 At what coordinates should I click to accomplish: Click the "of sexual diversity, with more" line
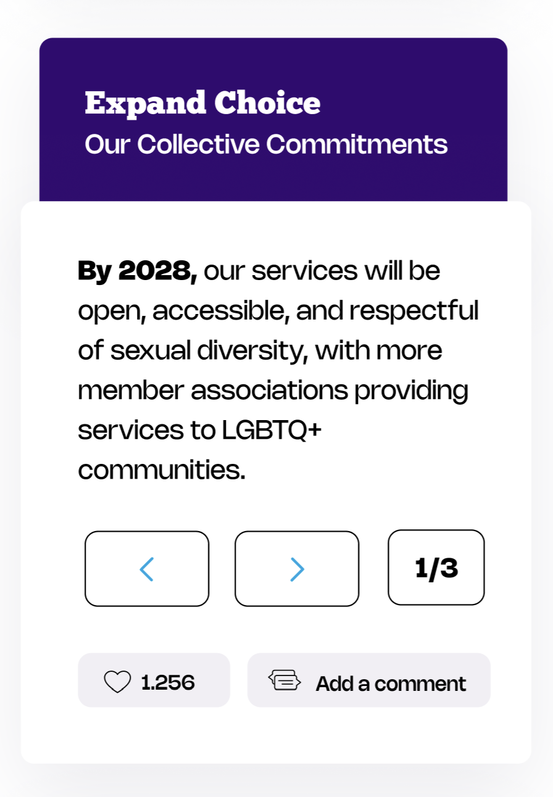point(260,350)
